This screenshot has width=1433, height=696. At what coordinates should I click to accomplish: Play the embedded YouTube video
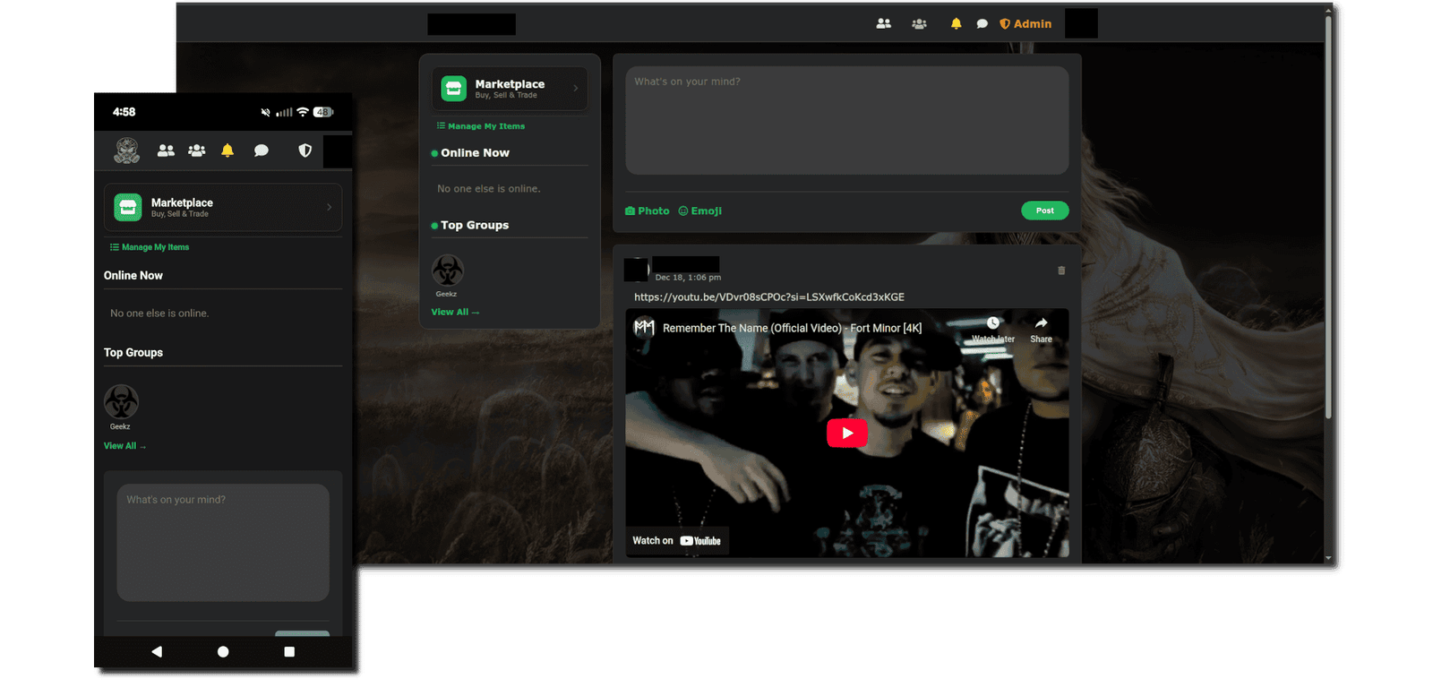(846, 433)
